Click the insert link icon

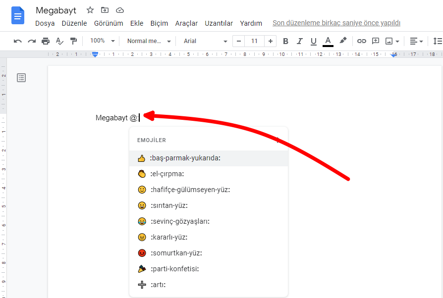[362, 41]
